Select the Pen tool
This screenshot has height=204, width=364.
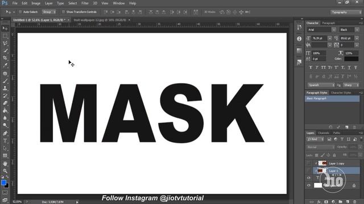(5, 133)
